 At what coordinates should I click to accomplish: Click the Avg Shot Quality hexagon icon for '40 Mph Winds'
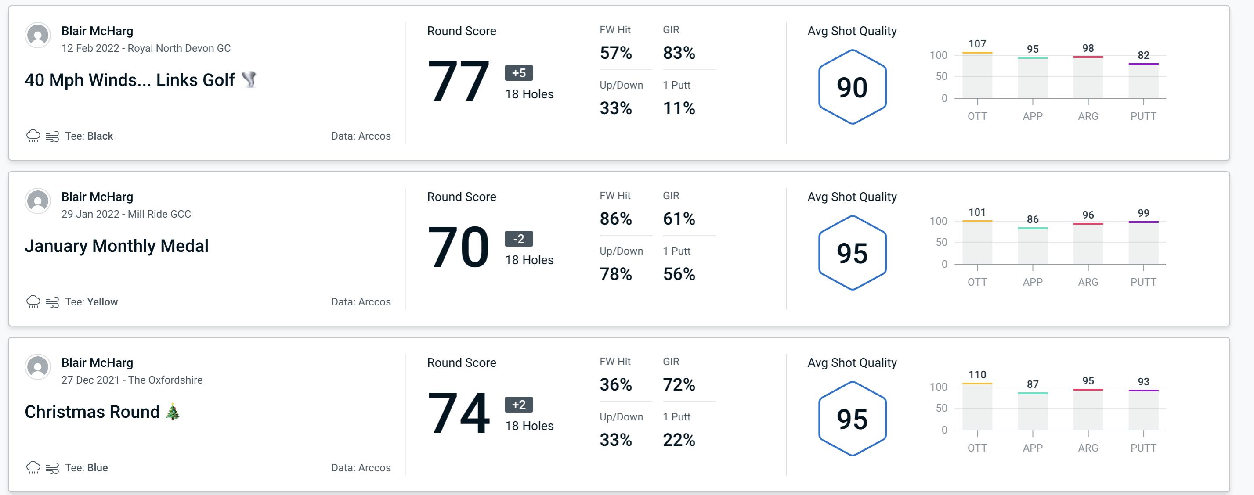click(x=850, y=83)
